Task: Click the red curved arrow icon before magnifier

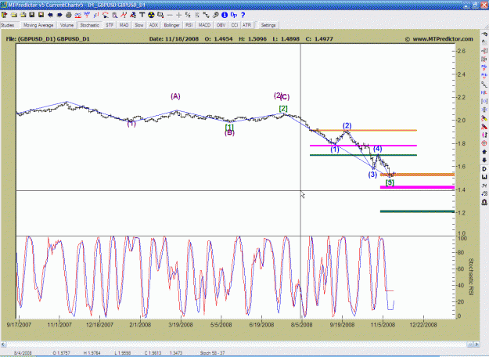Action: click(106, 15)
